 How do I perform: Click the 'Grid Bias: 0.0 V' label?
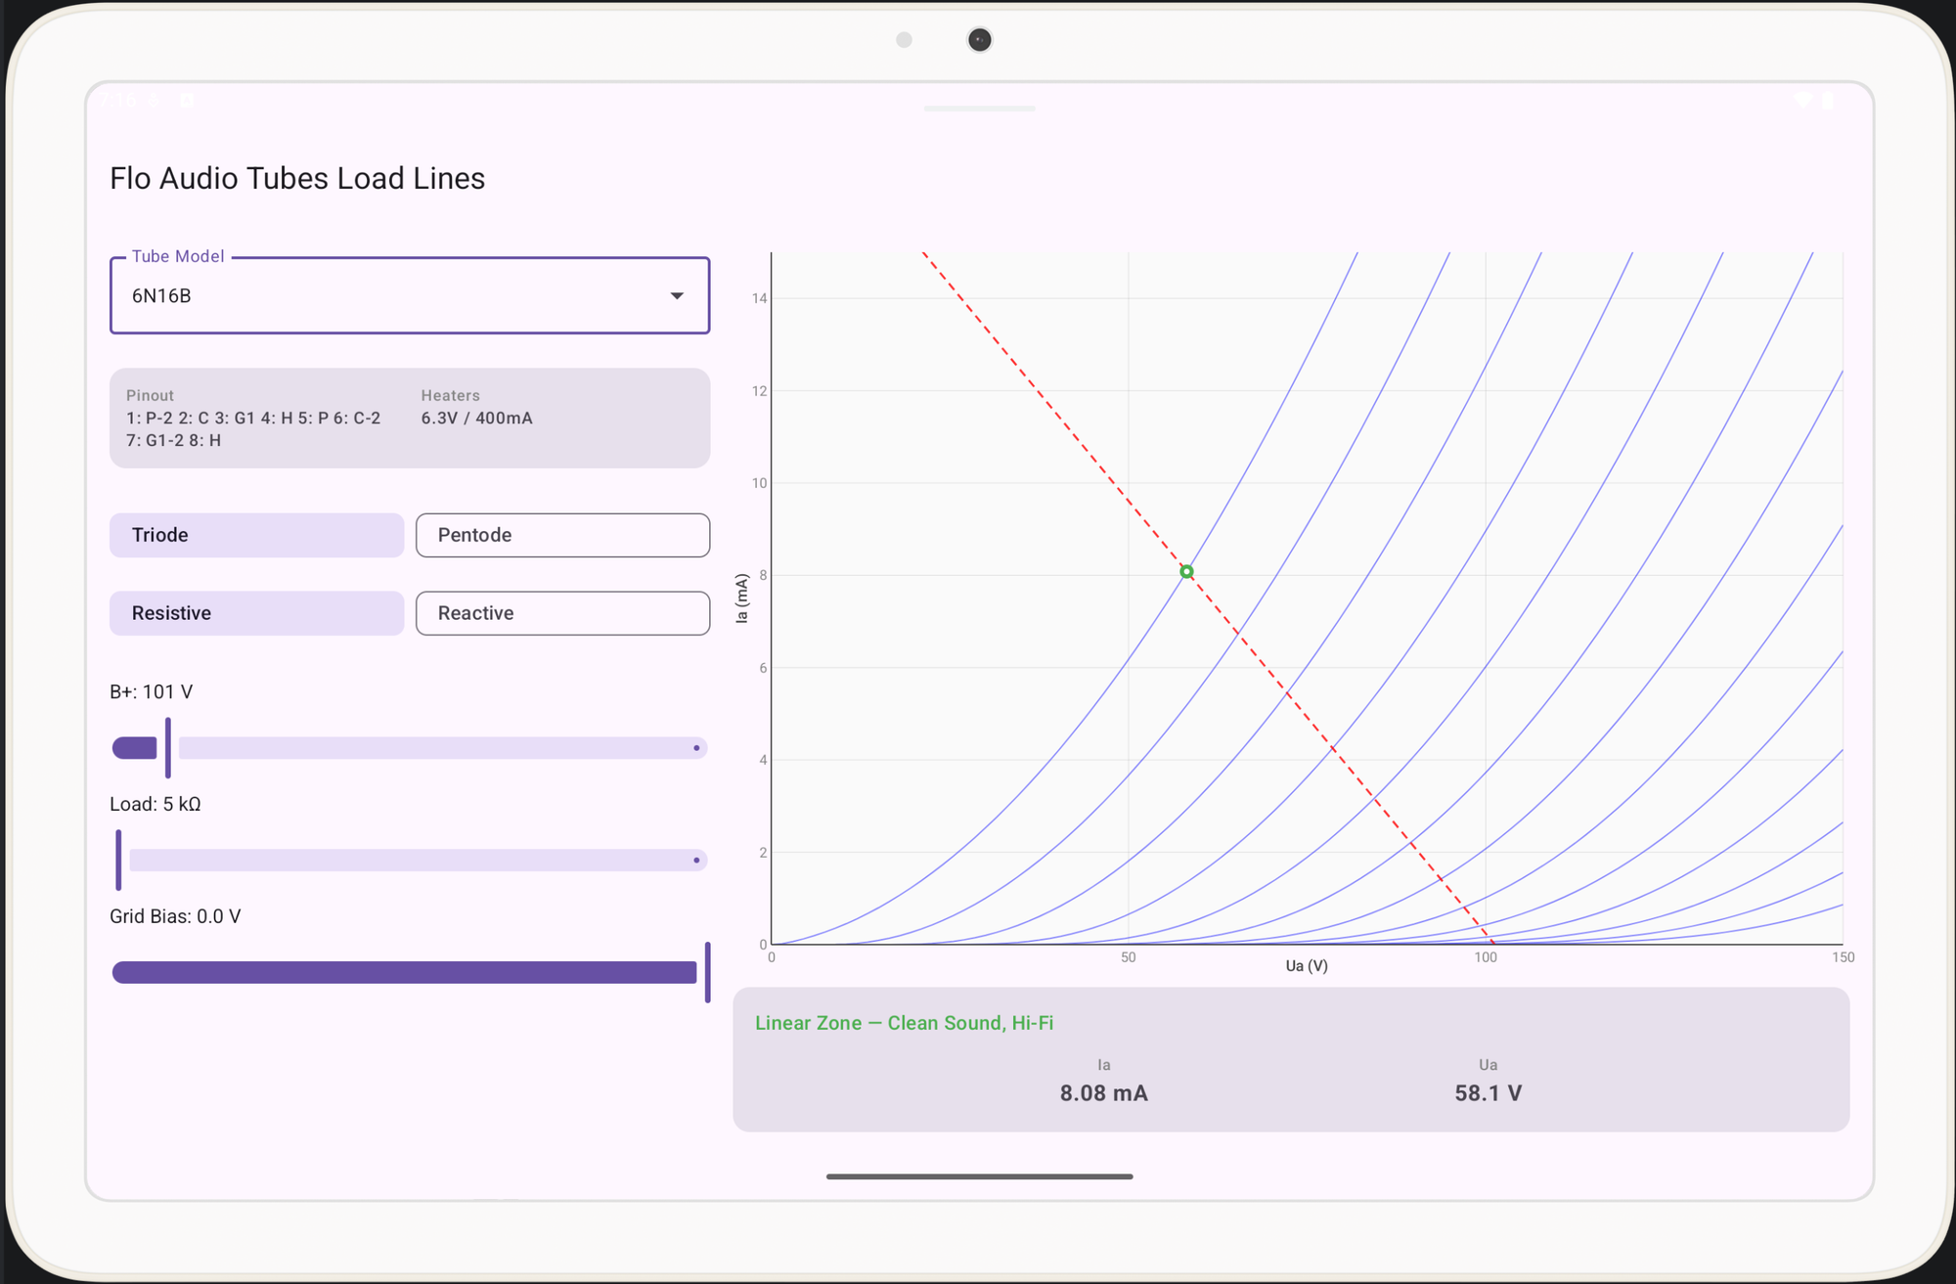click(x=175, y=916)
